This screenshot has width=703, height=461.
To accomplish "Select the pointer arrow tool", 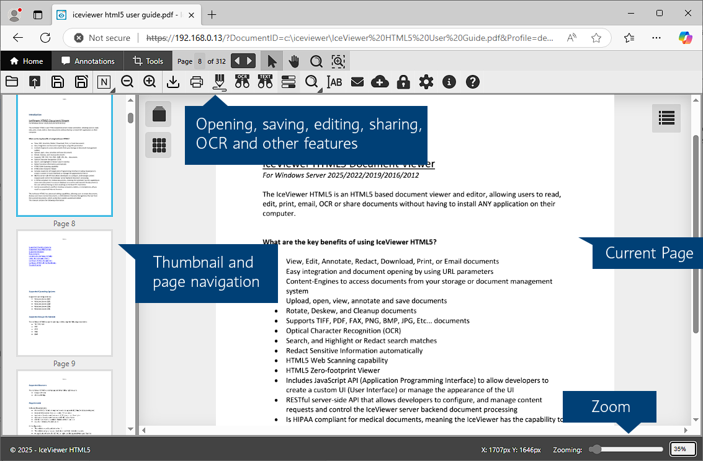I will (272, 61).
